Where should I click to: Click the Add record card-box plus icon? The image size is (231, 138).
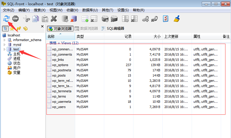(105, 19)
